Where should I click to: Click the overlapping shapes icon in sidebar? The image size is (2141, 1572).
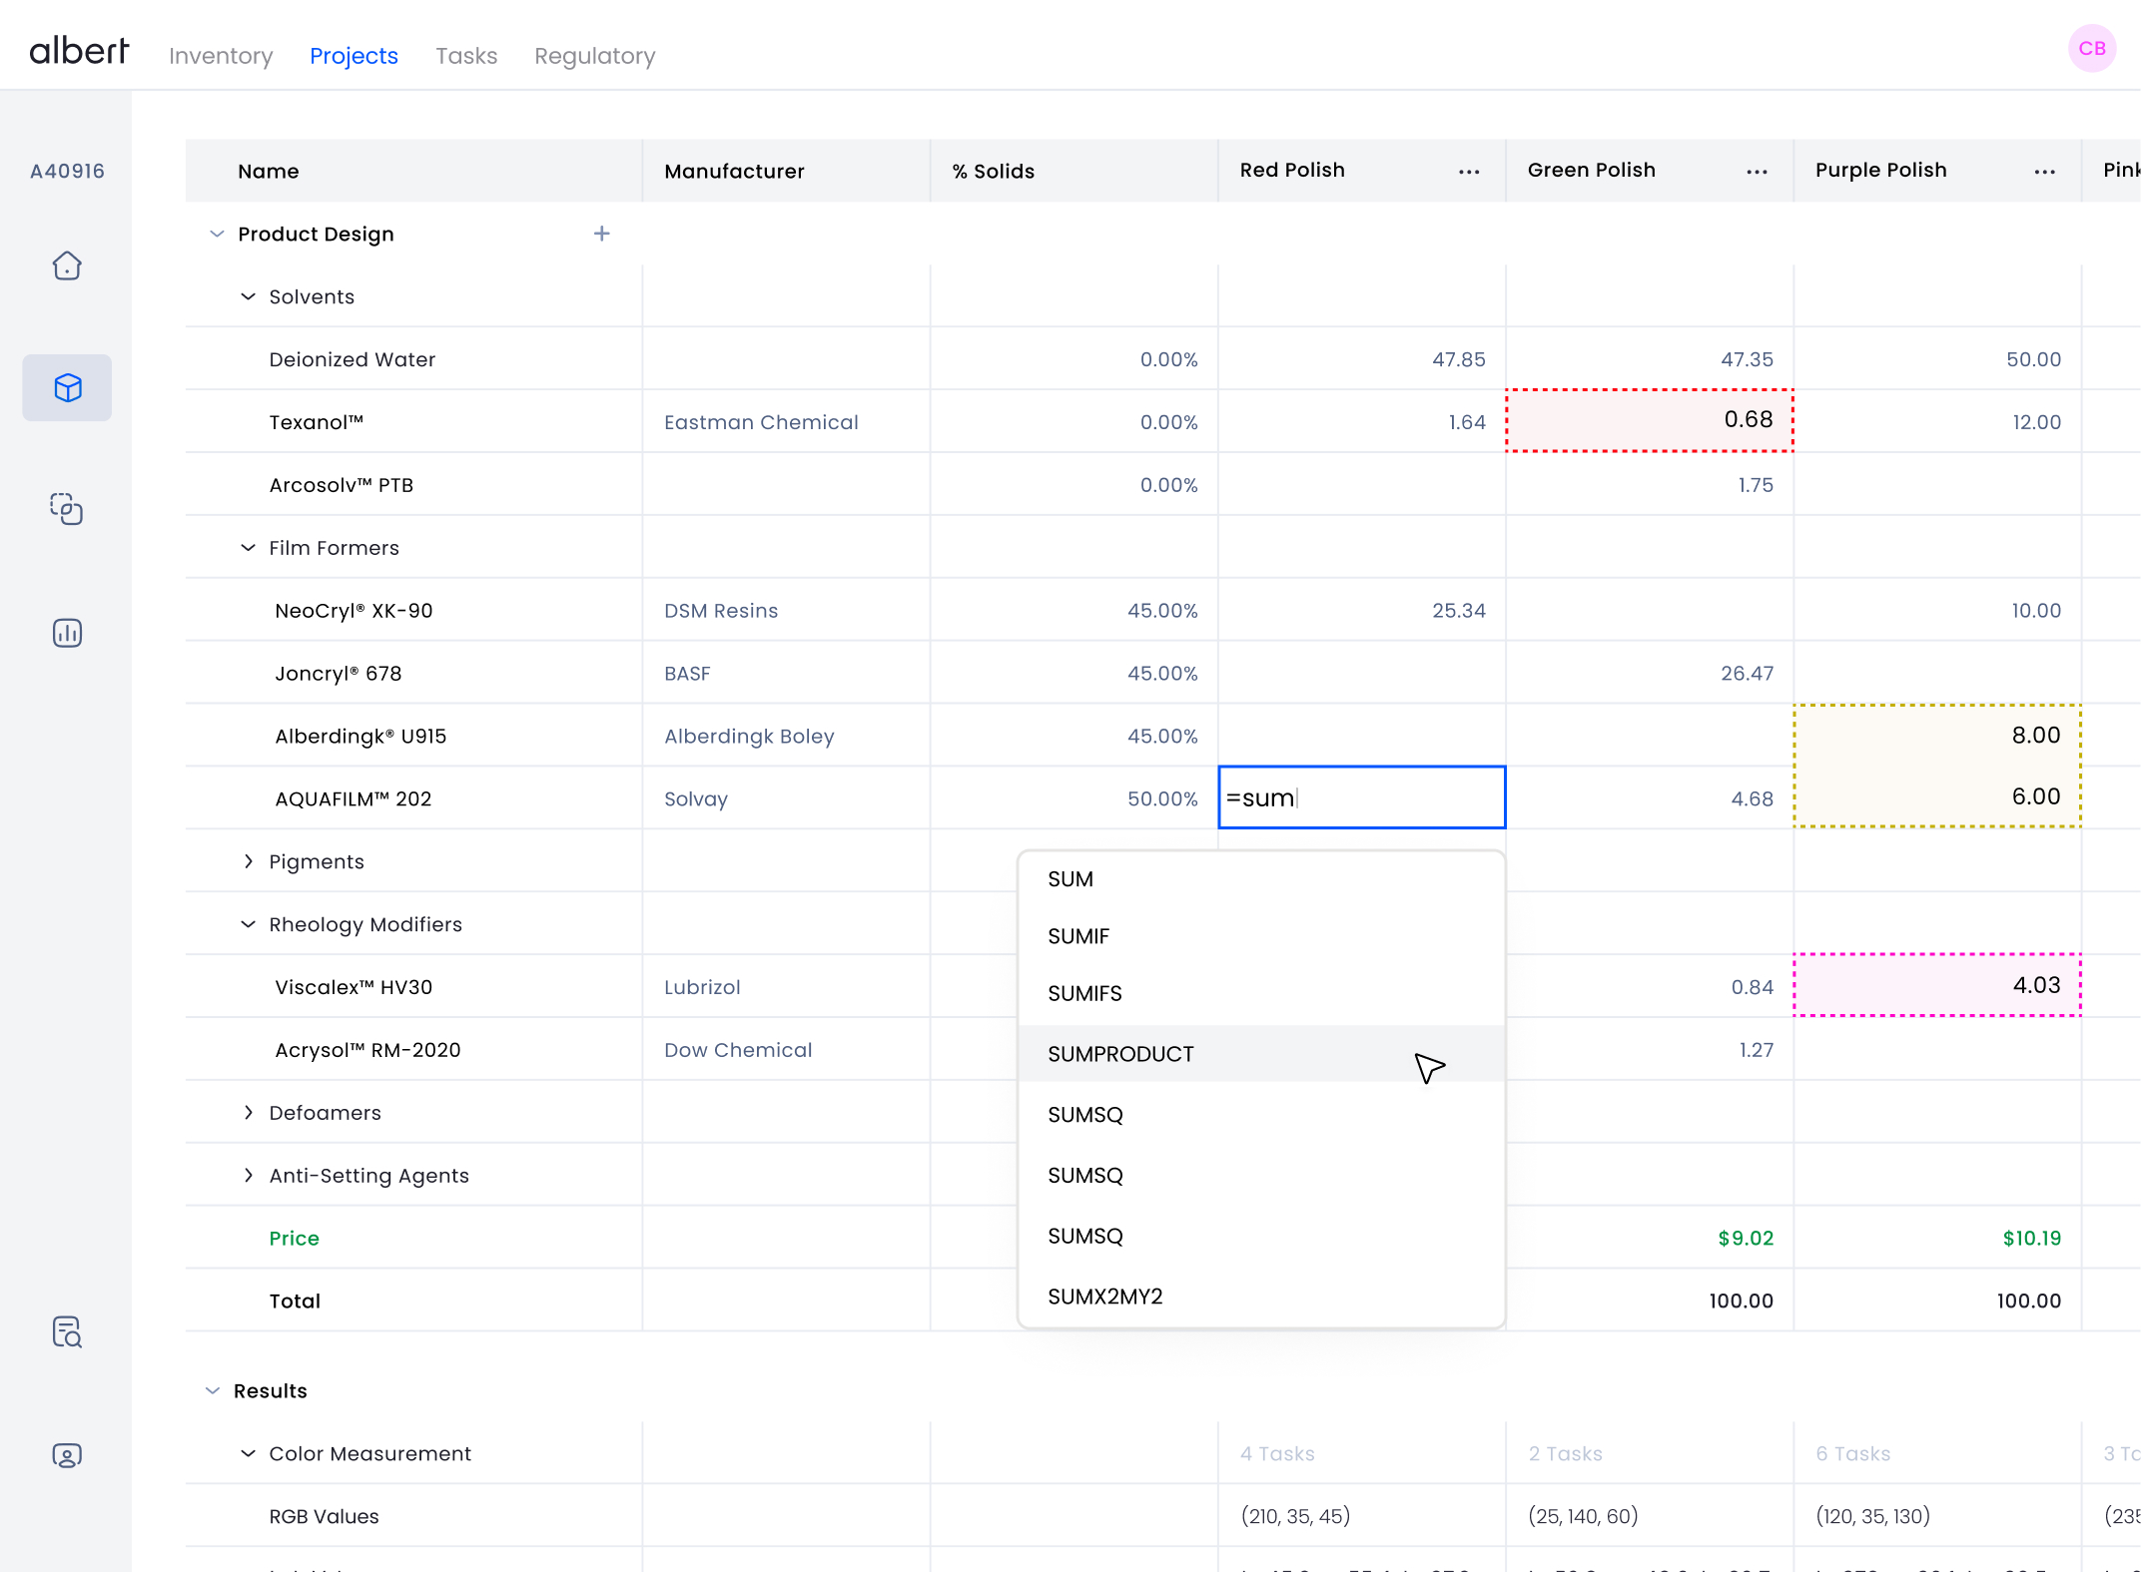click(x=67, y=509)
